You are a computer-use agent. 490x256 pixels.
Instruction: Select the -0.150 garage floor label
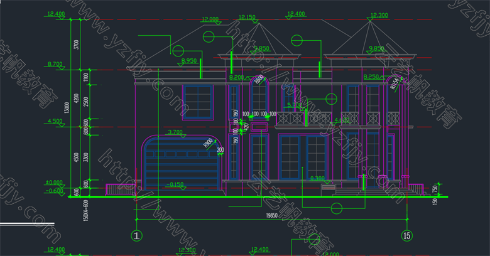coord(175,184)
